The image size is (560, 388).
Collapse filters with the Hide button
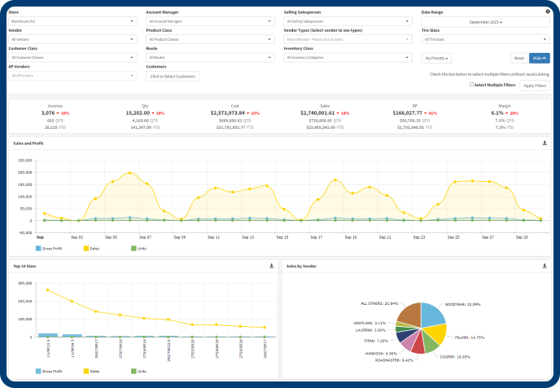coord(540,58)
